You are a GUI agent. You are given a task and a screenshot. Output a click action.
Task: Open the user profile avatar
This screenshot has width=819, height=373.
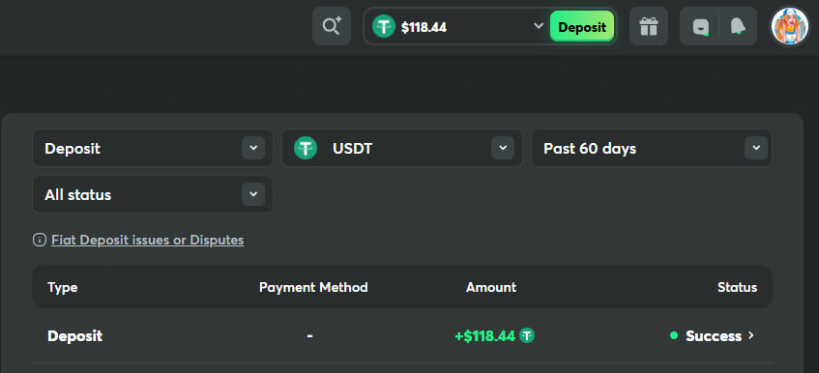(790, 26)
